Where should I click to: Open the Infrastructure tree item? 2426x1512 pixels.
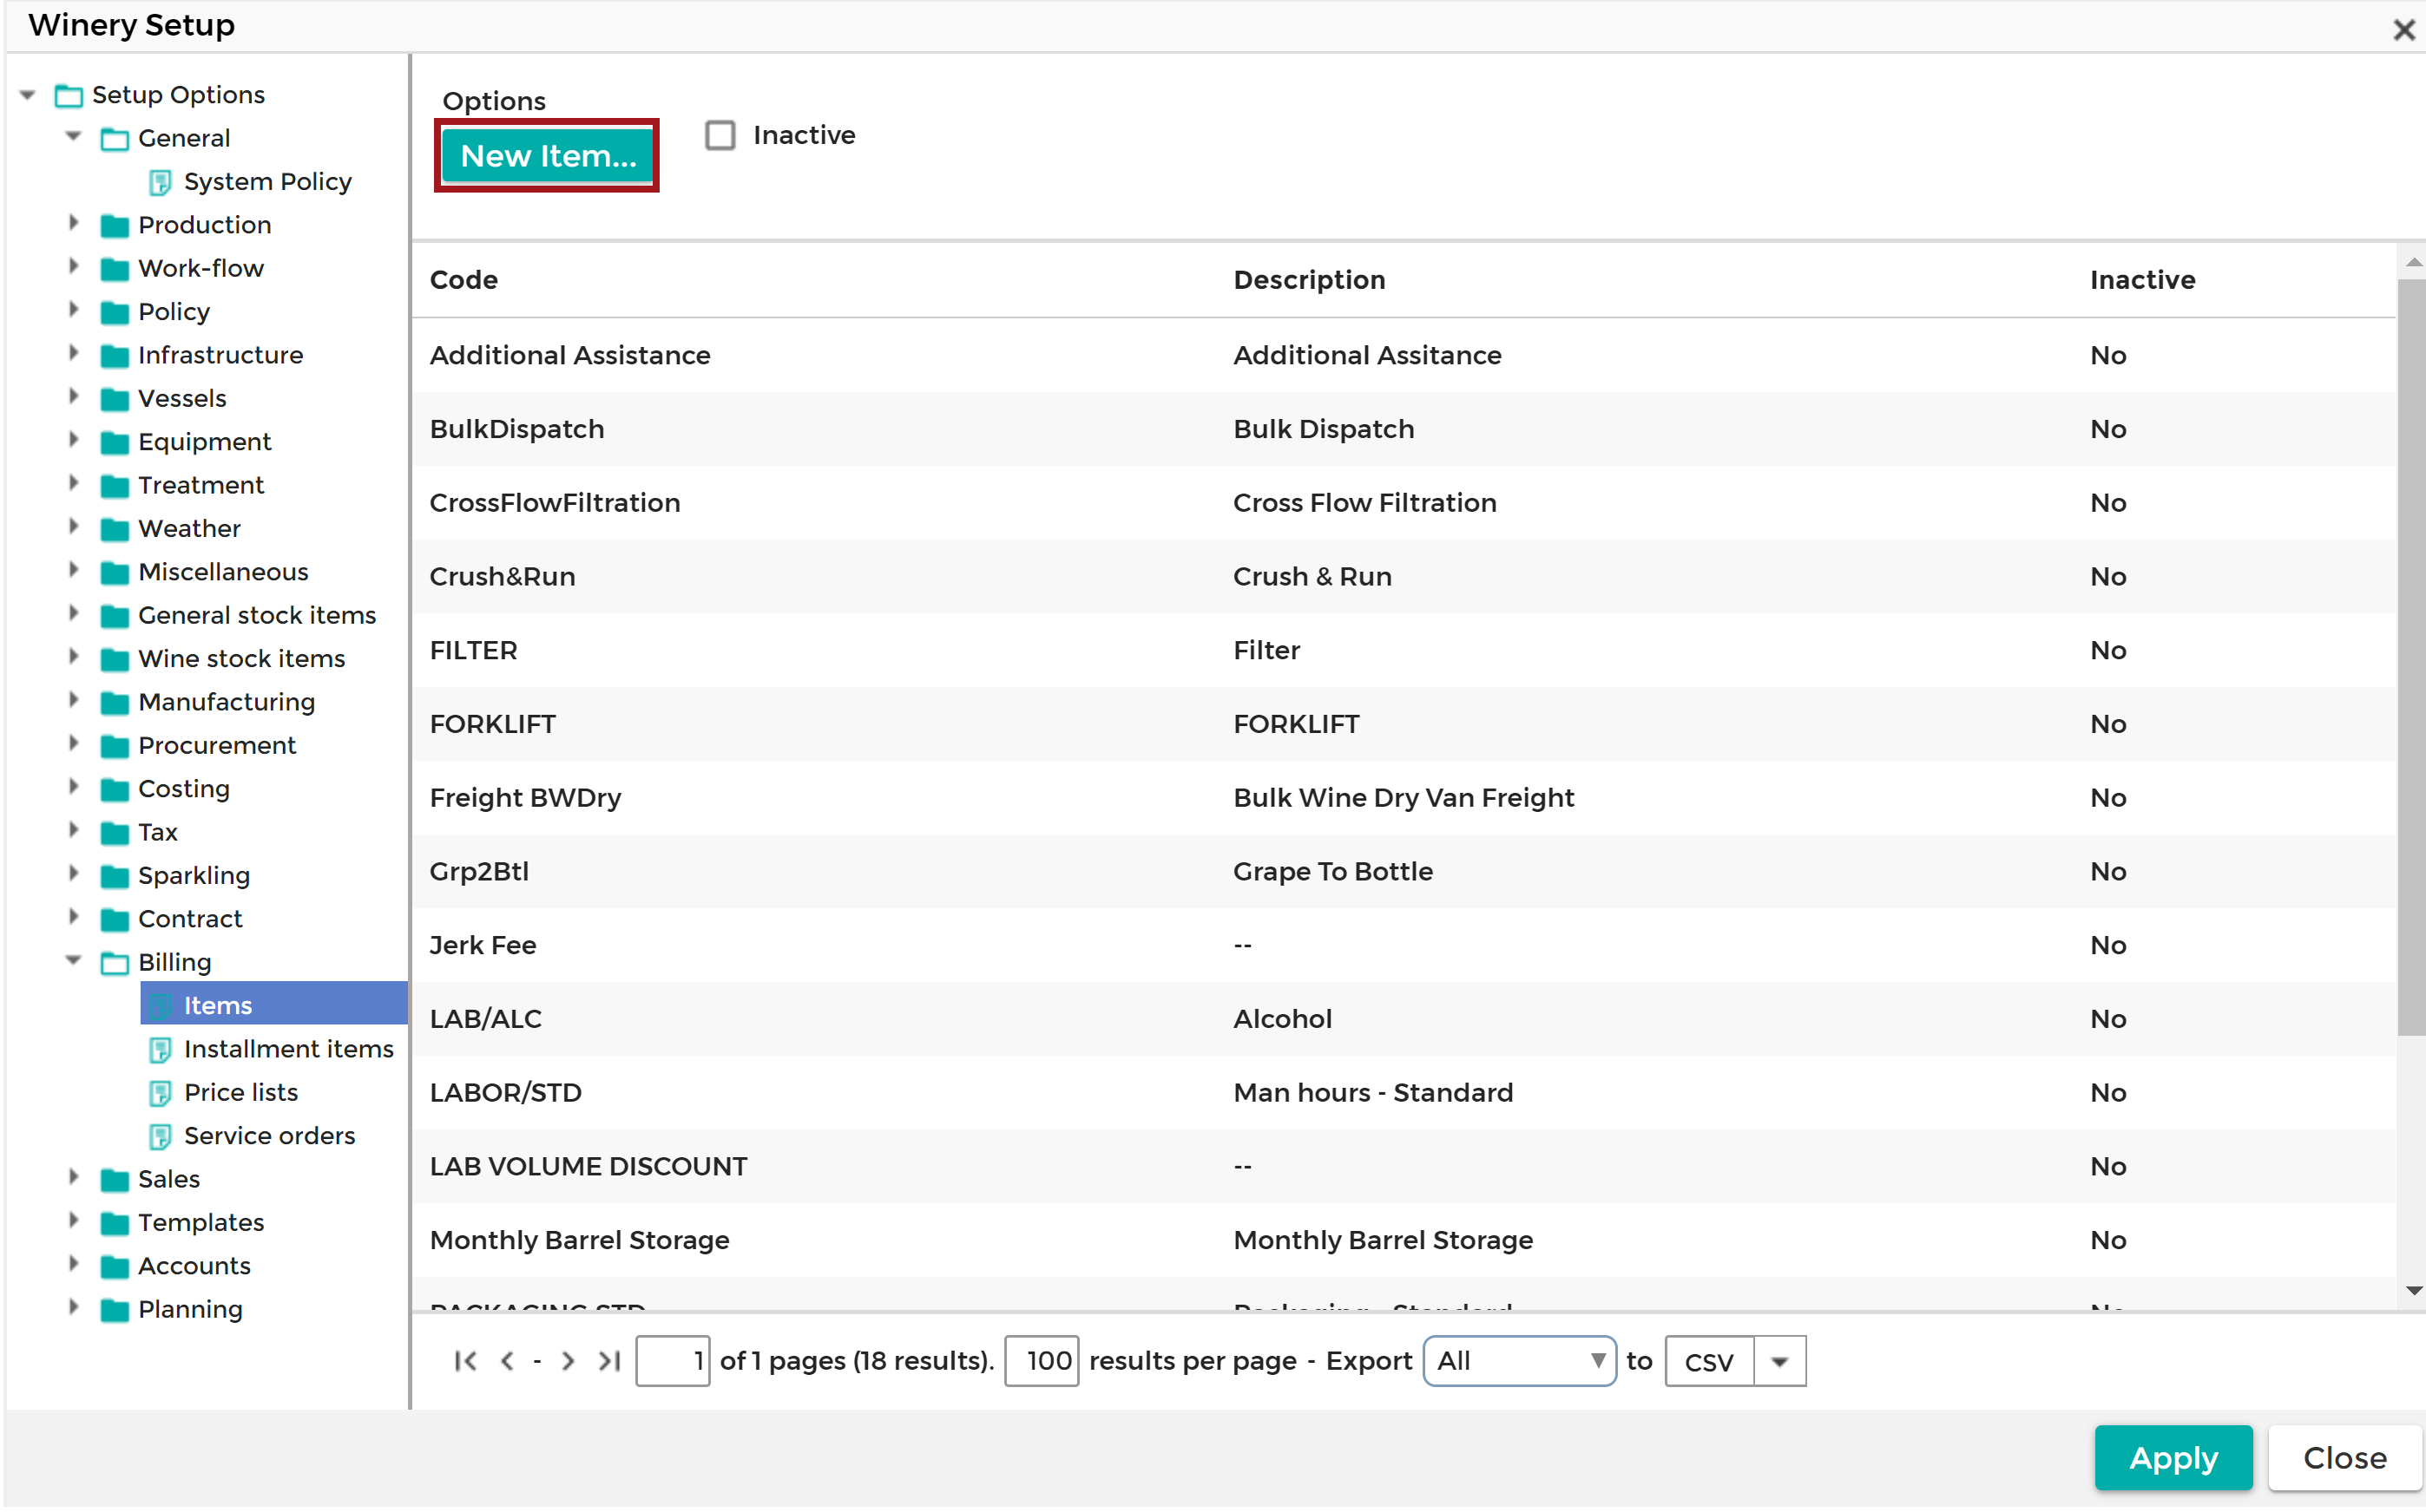(x=220, y=355)
